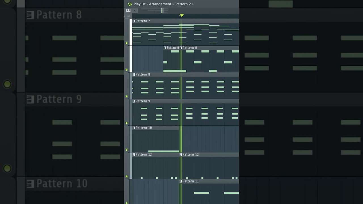Expand arrow after Playlist - Arrangement breadcrumb
Image resolution: width=363 pixels, height=204 pixels.
coord(173,4)
